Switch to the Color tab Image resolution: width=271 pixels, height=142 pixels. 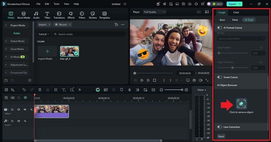click(236, 12)
